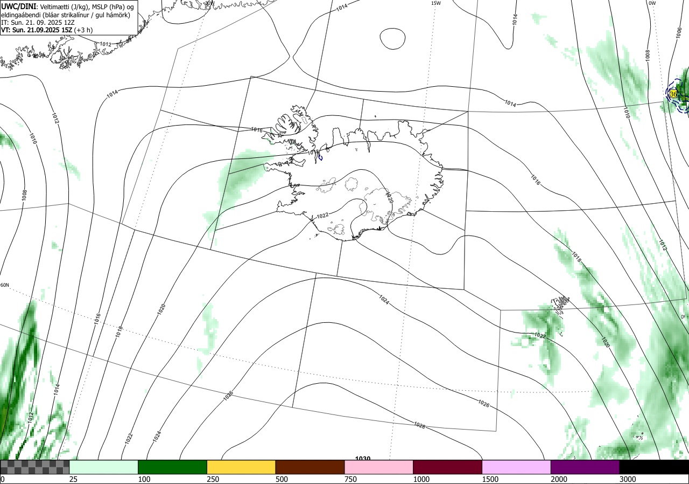
Task: Click the legend scale value '750'
Action: pyautogui.click(x=350, y=479)
